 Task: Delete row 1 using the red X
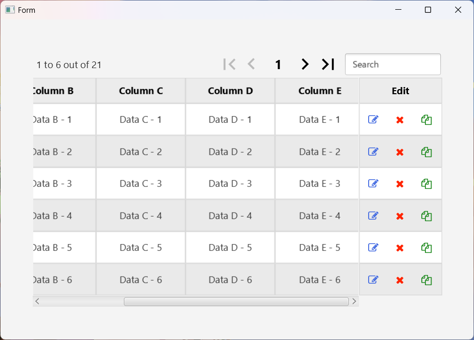[400, 120]
